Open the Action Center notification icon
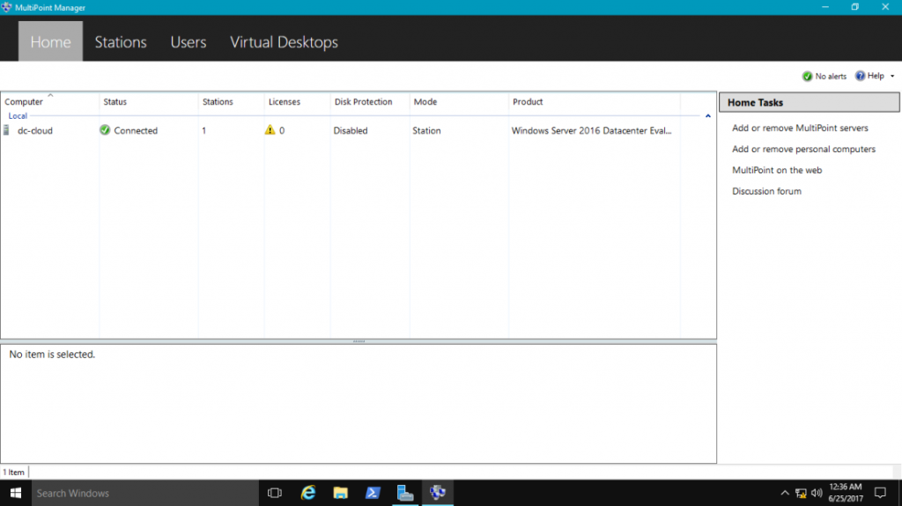Screen dimensions: 902x506 click(x=880, y=493)
